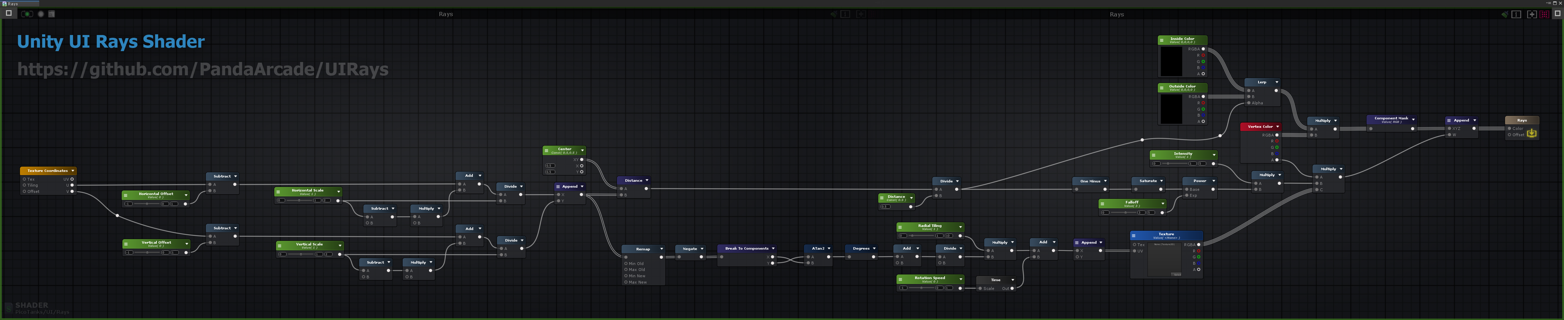Viewport: 1564px width, 320px height.
Task: Toggle the pink grid wire-mode icon
Action: pos(1545,14)
